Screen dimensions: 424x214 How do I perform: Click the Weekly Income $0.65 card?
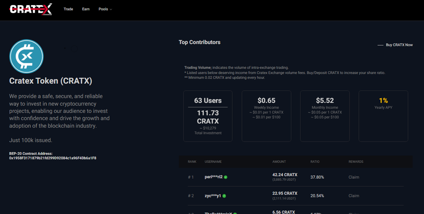click(x=266, y=116)
